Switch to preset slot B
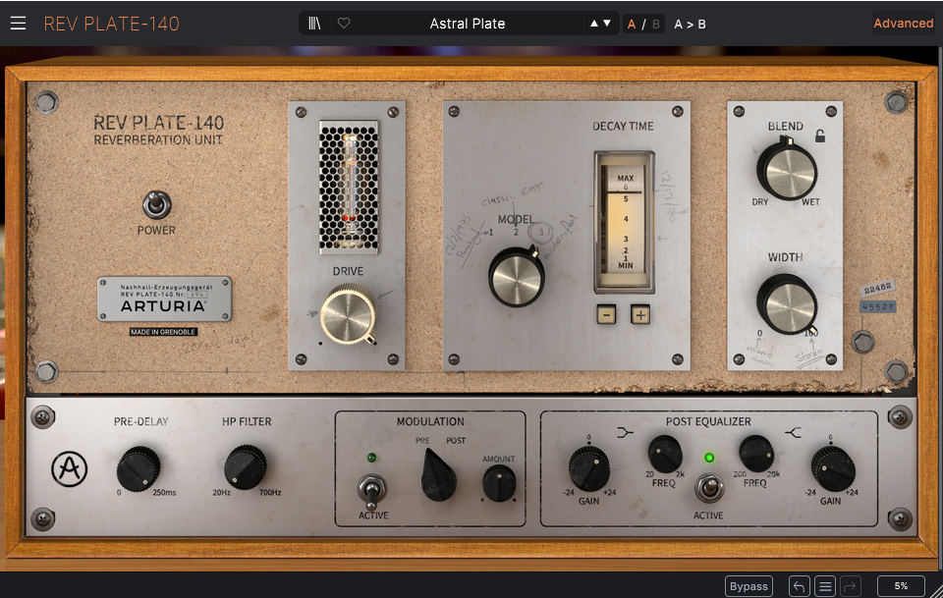This screenshot has height=598, width=943. [656, 24]
